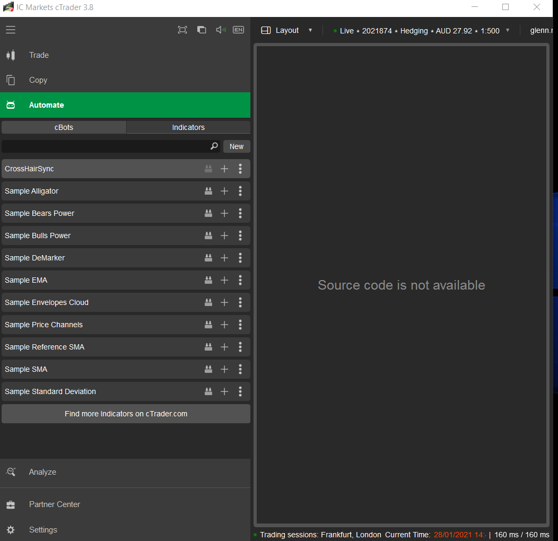Add an instance of CrossHairSync
558x541 pixels.
coord(224,169)
